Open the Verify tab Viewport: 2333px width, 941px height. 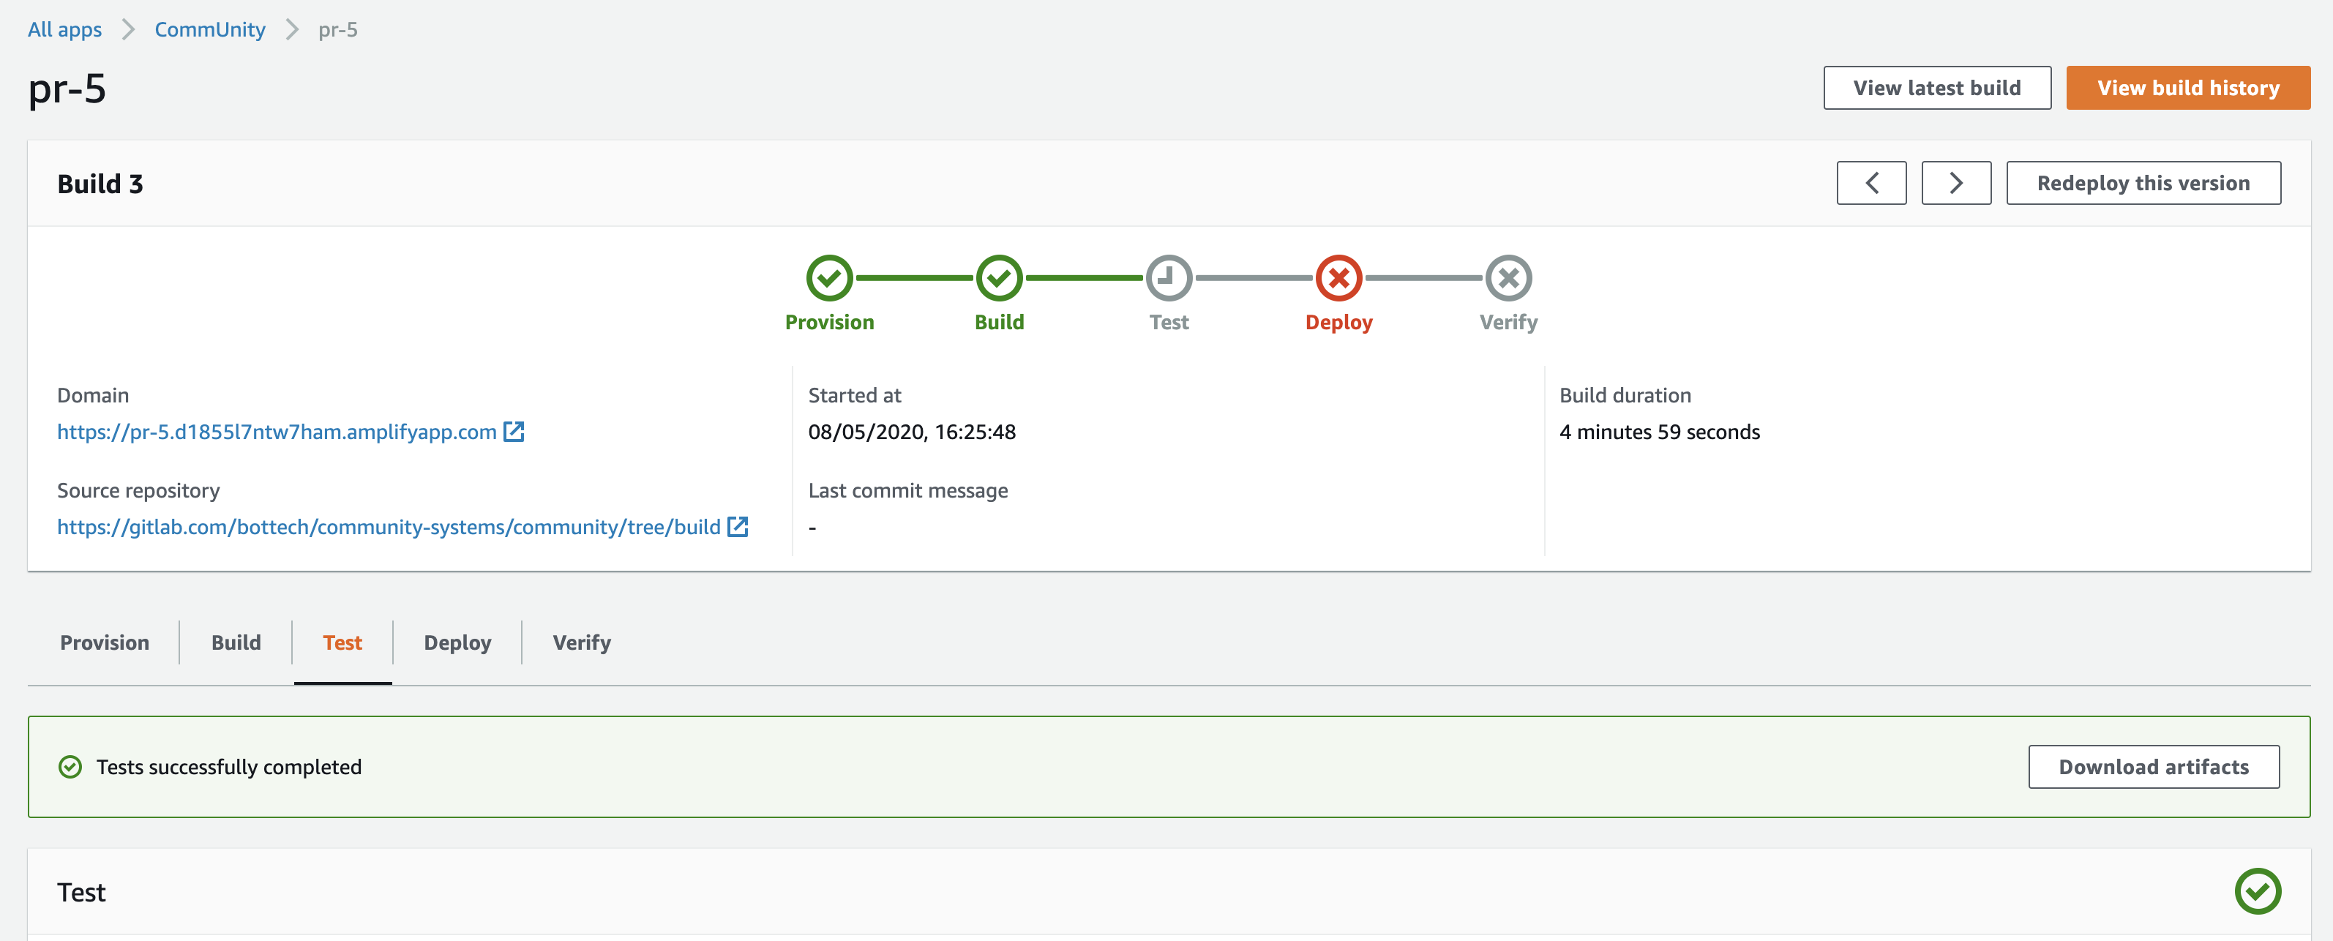click(582, 642)
